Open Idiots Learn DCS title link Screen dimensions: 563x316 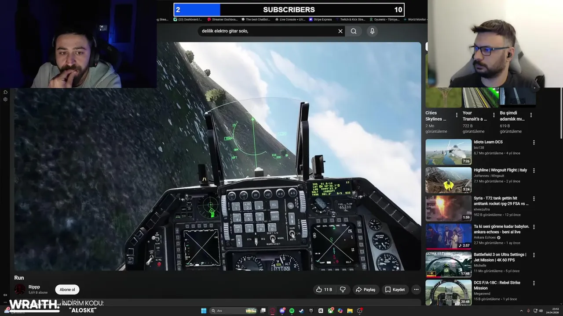click(488, 142)
